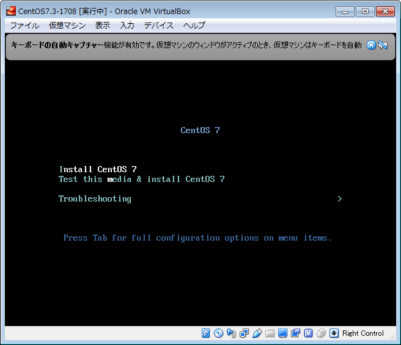This screenshot has width=401, height=345.
Task: Dismiss the keyboard auto-capture notification
Action: point(371,45)
